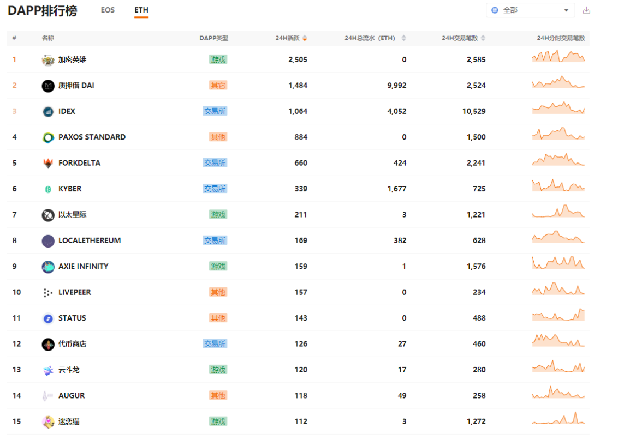Open the 全部 category dropdown

pos(530,10)
